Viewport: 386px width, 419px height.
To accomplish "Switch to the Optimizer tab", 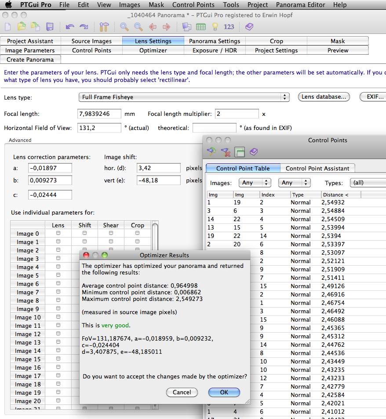I will (x=153, y=50).
